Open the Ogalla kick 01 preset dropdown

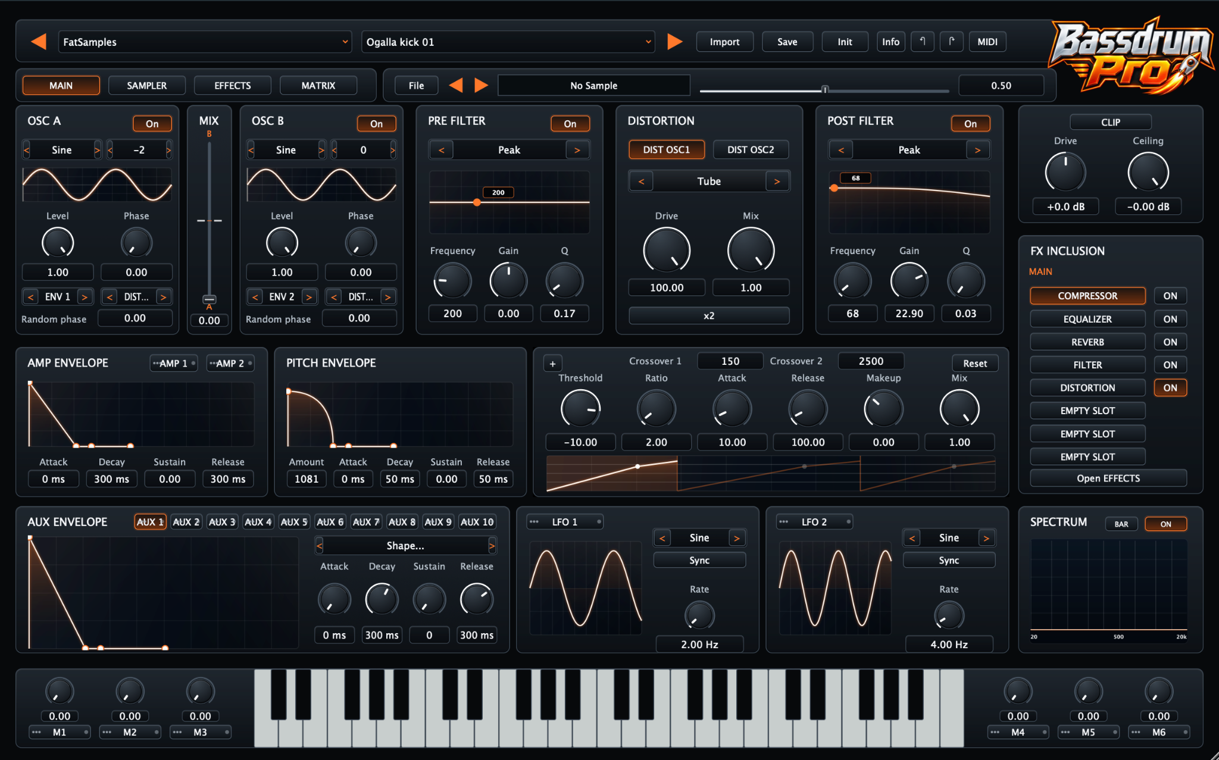508,42
